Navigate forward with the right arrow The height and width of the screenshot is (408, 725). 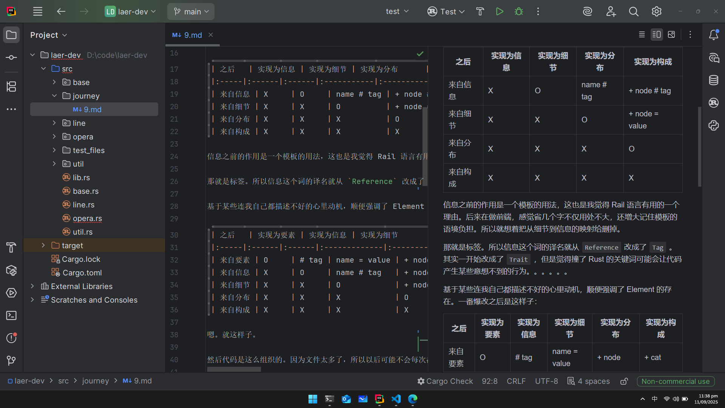[84, 12]
